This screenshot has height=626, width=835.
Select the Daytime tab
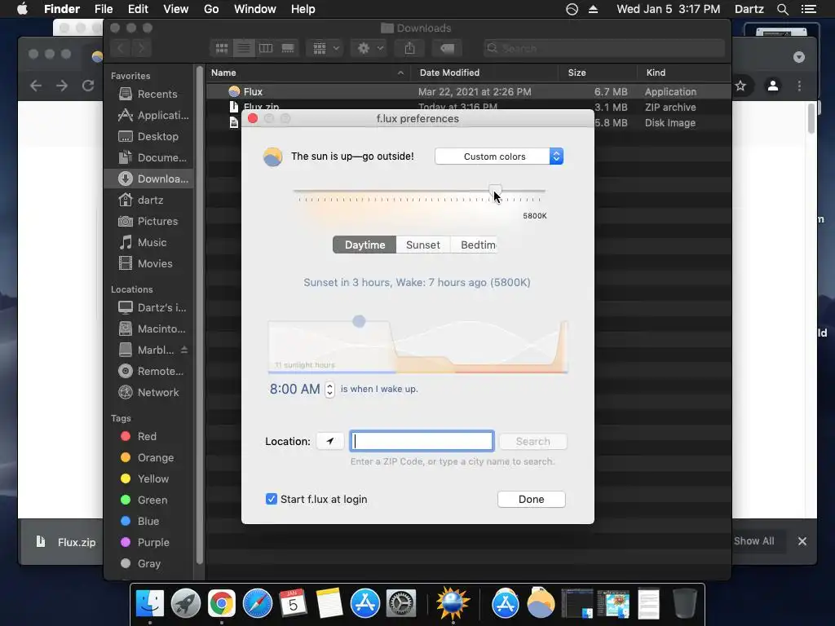[x=364, y=245]
